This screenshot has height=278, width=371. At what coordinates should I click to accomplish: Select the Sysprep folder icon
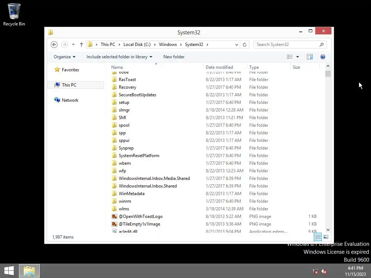pyautogui.click(x=114, y=148)
